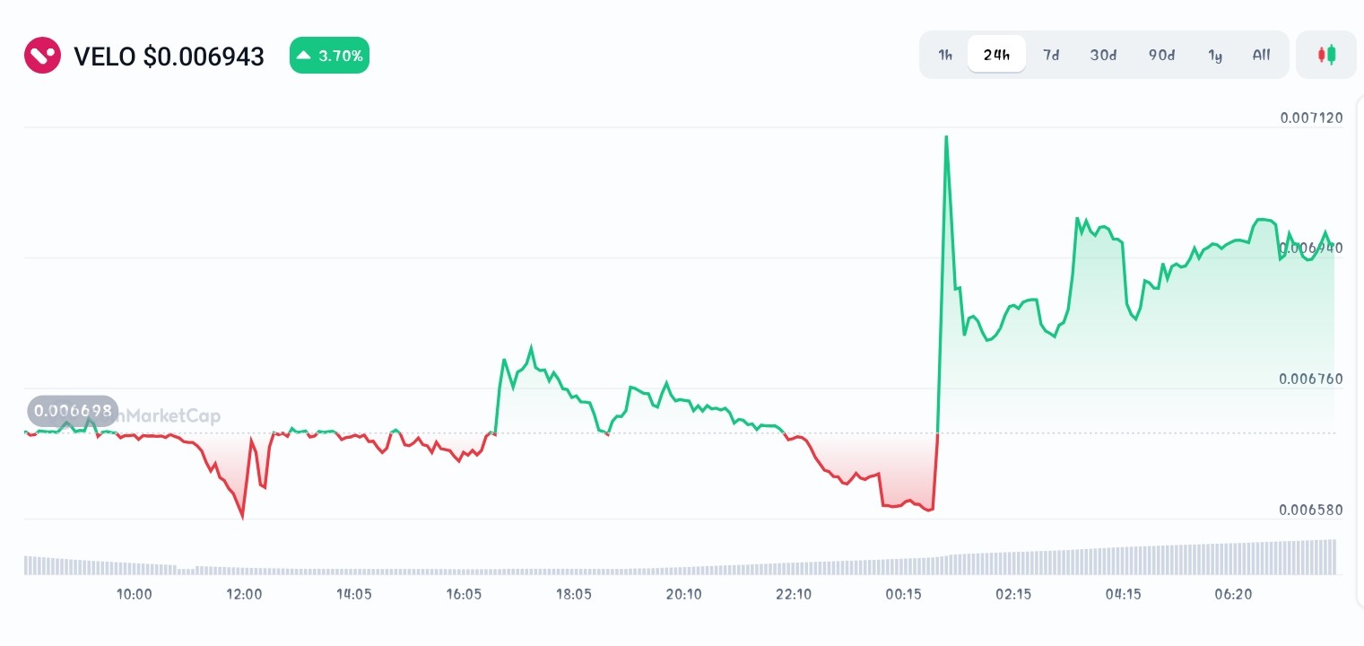Click the 18:05 time axis label
The width and height of the screenshot is (1364, 646).
[574, 594]
